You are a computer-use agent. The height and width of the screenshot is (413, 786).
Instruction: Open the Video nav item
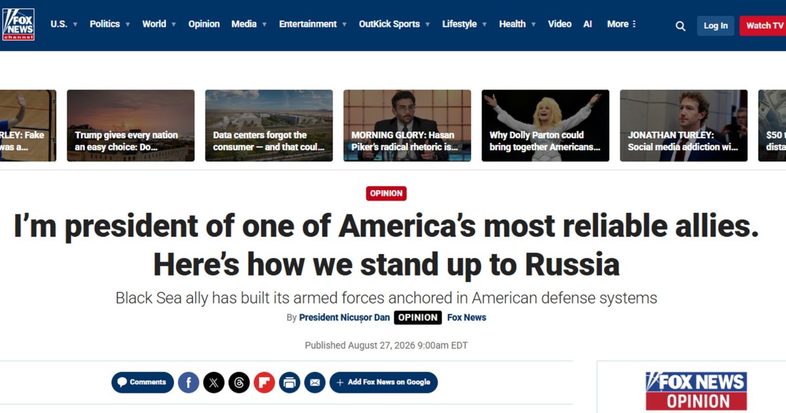559,24
